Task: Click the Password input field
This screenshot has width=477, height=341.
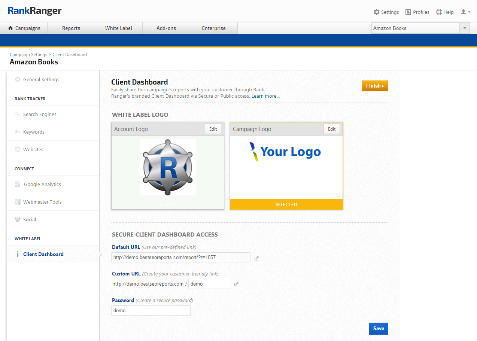Action: coord(151,310)
